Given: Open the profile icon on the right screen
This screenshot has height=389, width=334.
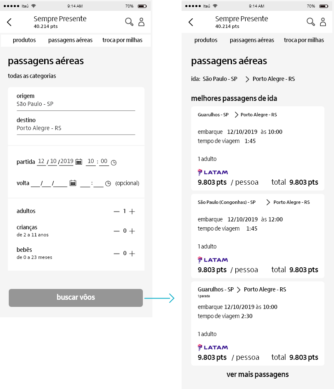Looking at the screenshot, I should pyautogui.click(x=323, y=22).
